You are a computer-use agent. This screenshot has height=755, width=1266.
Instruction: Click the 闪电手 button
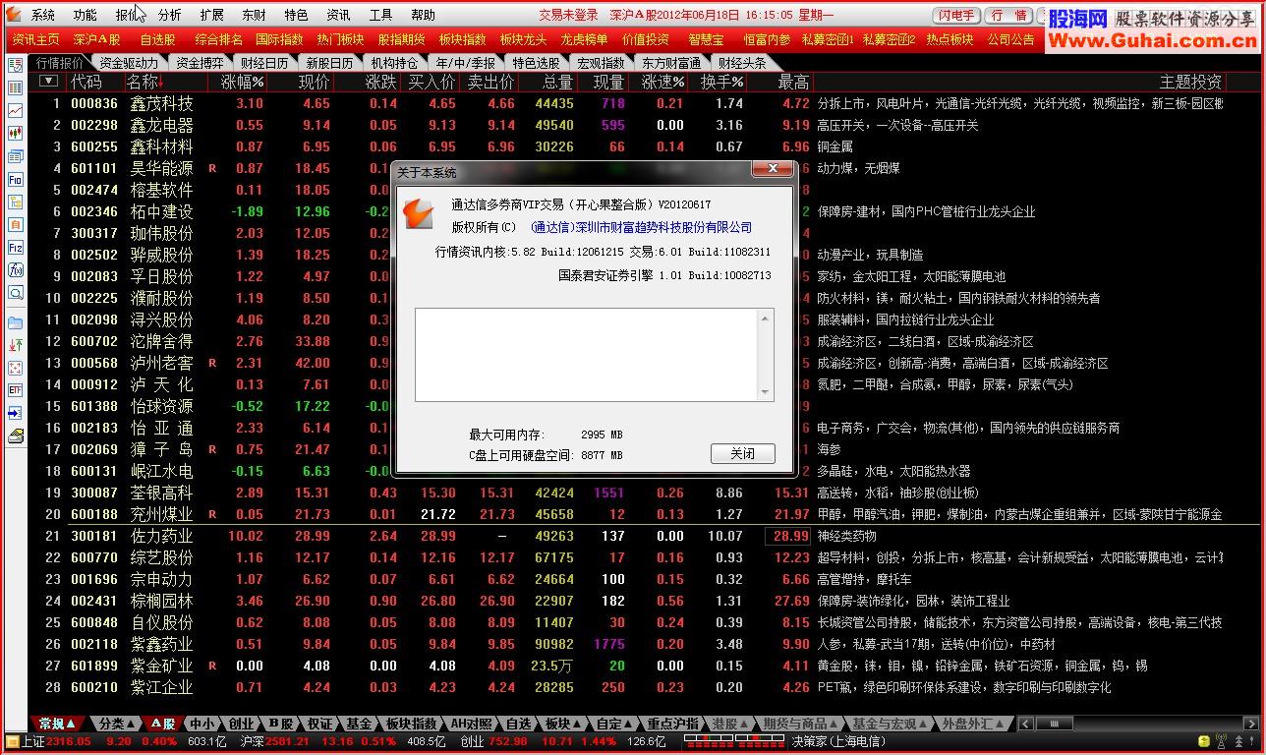click(x=956, y=16)
